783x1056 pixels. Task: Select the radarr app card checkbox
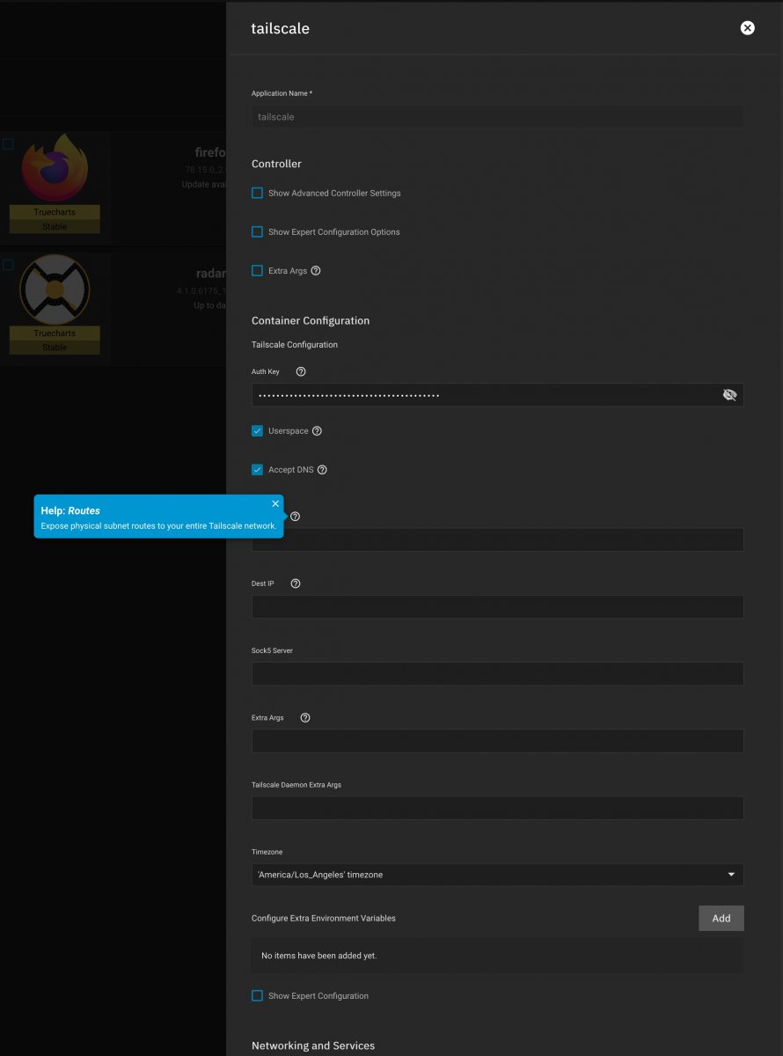(8, 265)
